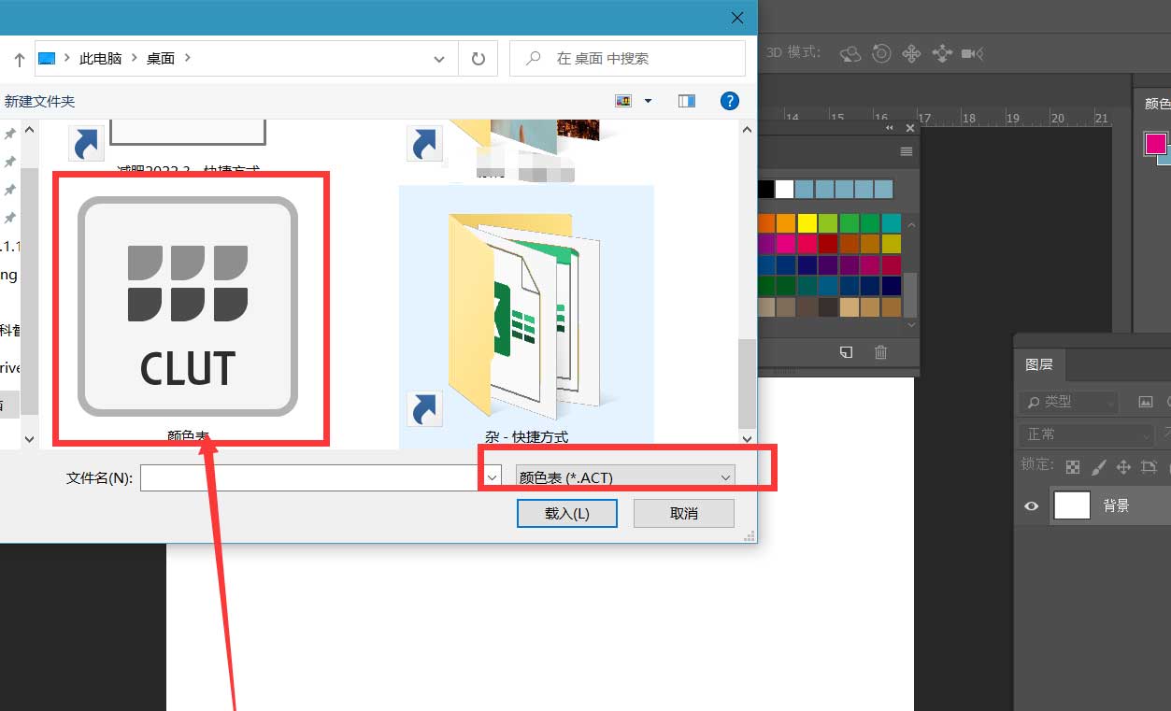
Task: Navigate to 此电脑 in the breadcrumb
Action: pos(101,58)
